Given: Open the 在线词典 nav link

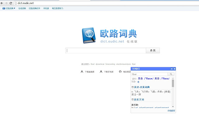Looking at the screenshot, I should pos(22,8).
